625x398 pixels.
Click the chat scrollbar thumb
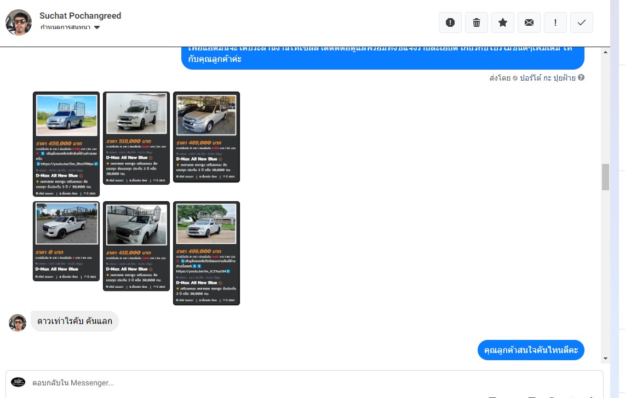pyautogui.click(x=605, y=177)
